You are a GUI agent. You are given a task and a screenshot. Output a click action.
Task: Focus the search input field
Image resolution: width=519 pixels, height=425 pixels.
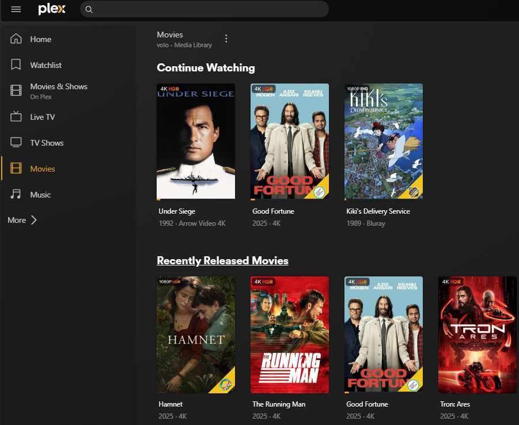click(x=204, y=9)
